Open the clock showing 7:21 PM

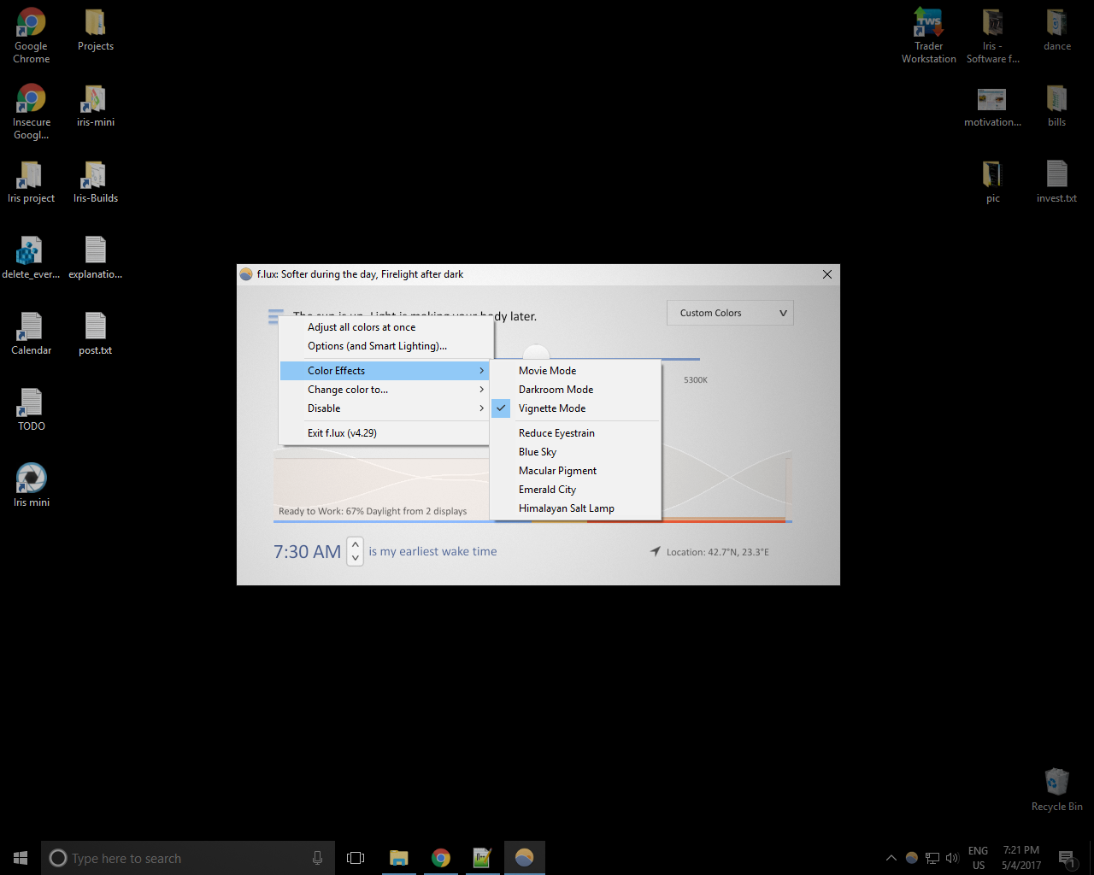tap(1021, 858)
